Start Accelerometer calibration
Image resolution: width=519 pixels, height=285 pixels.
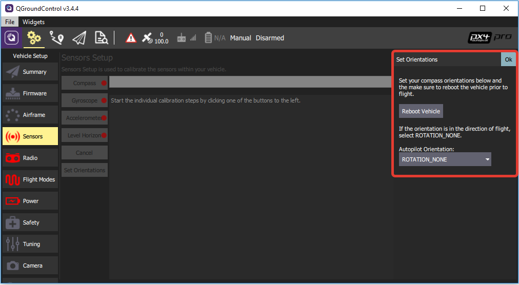85,118
